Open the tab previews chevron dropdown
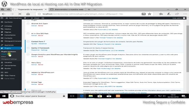The width and height of the screenshot is (189, 106). pyautogui.click(x=95, y=9)
